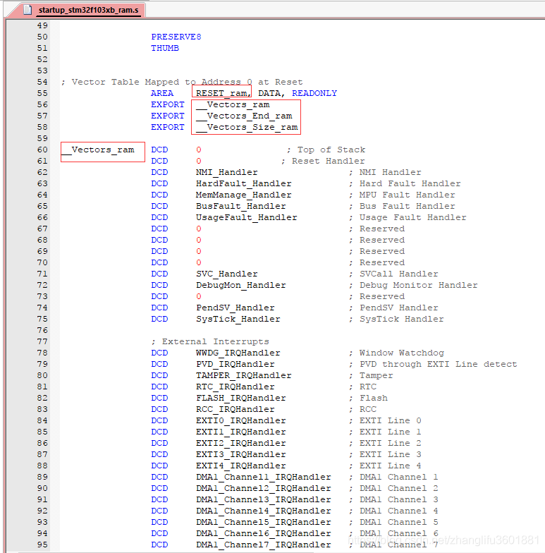The image size is (545, 553).
Task: Click RCC_IRQHandler on line 83
Action: tap(235, 409)
